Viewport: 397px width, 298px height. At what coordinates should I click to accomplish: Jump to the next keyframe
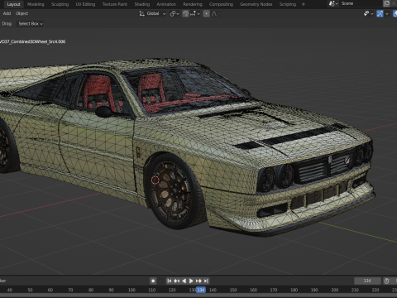[x=198, y=281]
